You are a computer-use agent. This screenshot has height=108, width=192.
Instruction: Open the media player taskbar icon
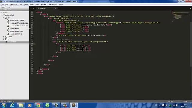coord(30,105)
